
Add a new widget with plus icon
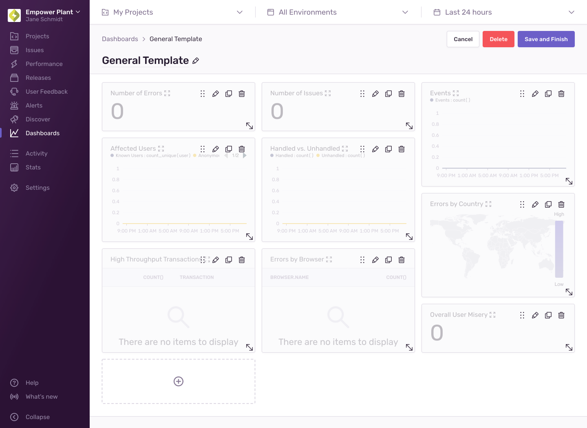click(x=179, y=381)
